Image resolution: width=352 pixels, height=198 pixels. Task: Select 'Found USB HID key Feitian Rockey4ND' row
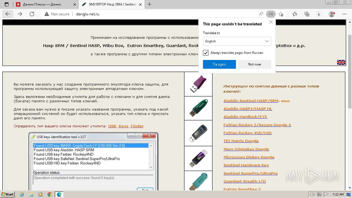tap(91, 163)
